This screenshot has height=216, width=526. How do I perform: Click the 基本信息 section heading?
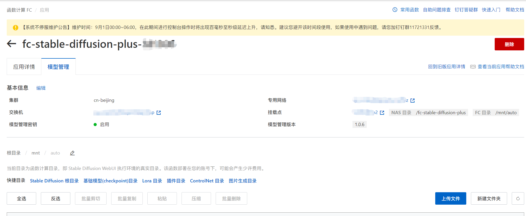coord(18,88)
